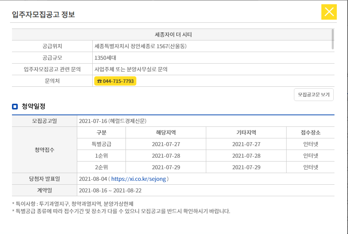
Task: Call the 044-715-7793 phone number badge
Action: pyautogui.click(x=115, y=81)
